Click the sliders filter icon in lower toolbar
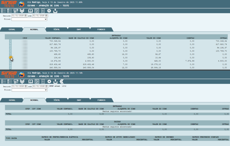The height and width of the screenshot is (146, 230). pos(37,82)
